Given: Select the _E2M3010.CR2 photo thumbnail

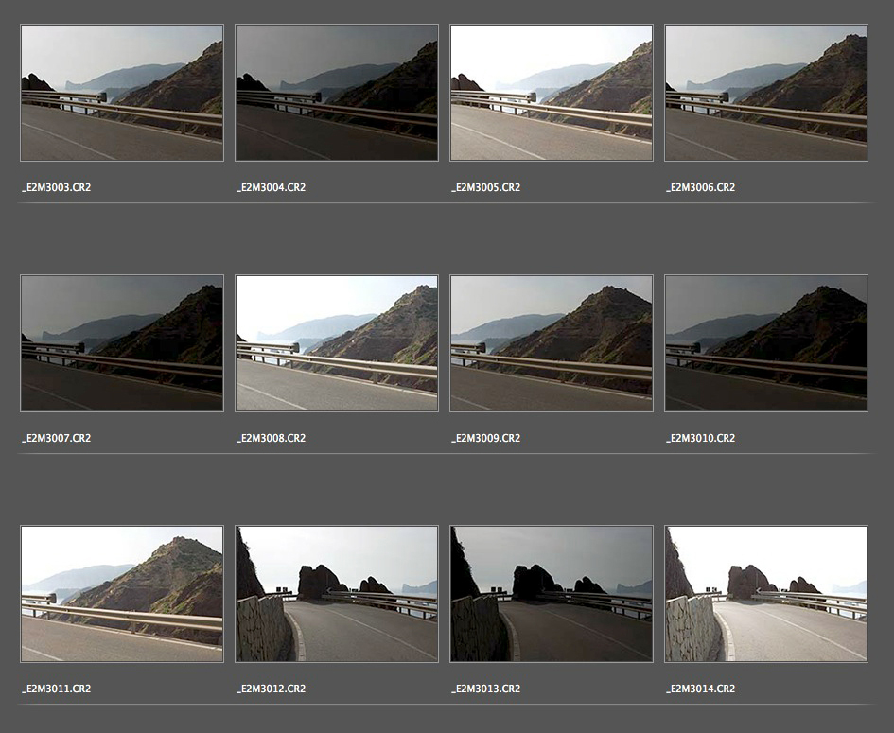Looking at the screenshot, I should click(766, 343).
